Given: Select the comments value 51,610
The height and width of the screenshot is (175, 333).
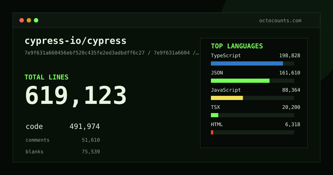Looking at the screenshot, I should [91, 140].
